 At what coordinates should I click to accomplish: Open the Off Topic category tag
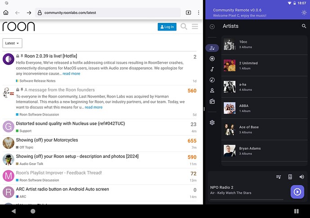[x=25, y=147]
